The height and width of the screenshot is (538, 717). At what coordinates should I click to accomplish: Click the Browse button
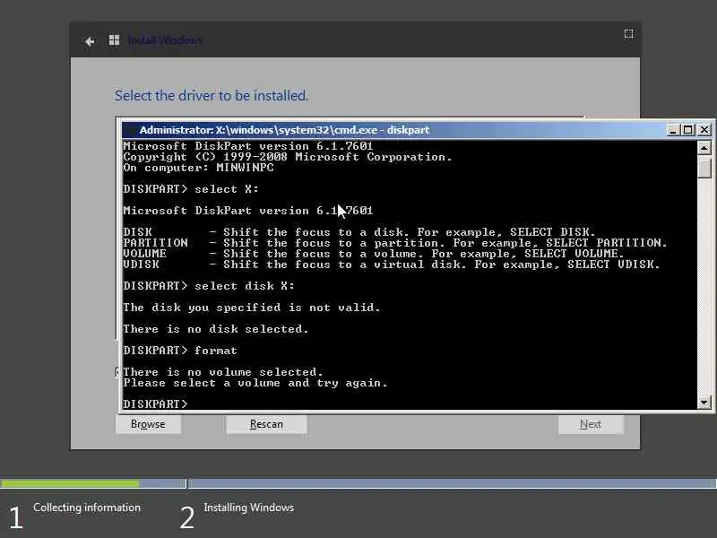(x=148, y=424)
